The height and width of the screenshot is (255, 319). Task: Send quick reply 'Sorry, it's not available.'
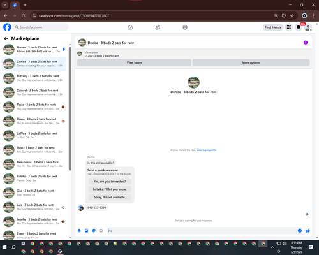click(x=110, y=197)
